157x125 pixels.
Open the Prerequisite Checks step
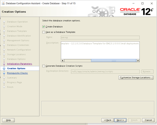[x=17, y=73]
